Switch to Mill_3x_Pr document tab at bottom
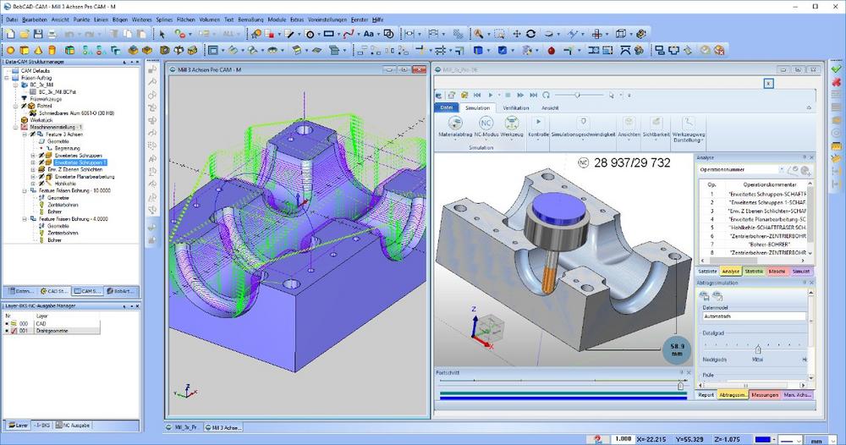 point(184,427)
